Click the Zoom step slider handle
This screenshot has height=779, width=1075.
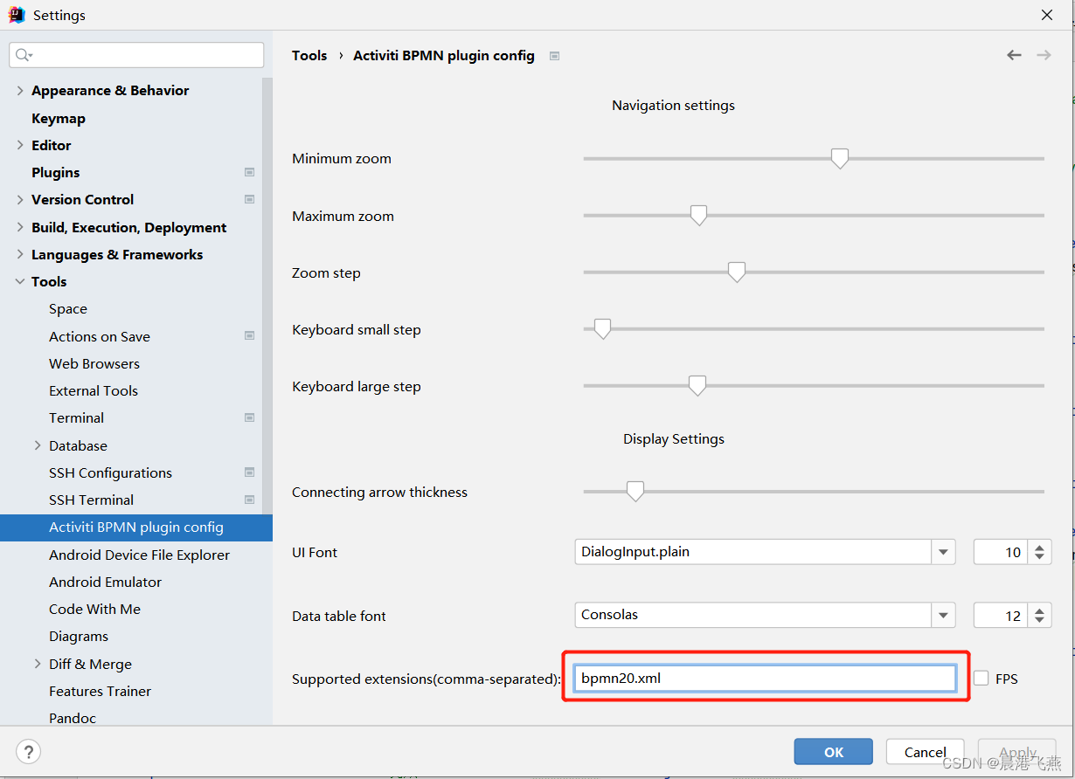[x=737, y=272]
